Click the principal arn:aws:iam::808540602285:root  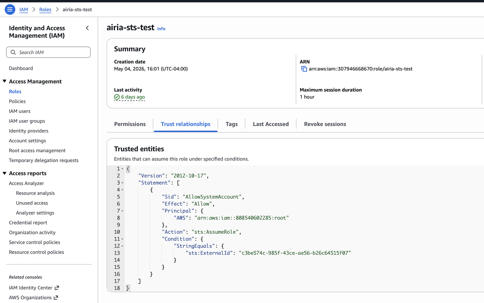241,218
